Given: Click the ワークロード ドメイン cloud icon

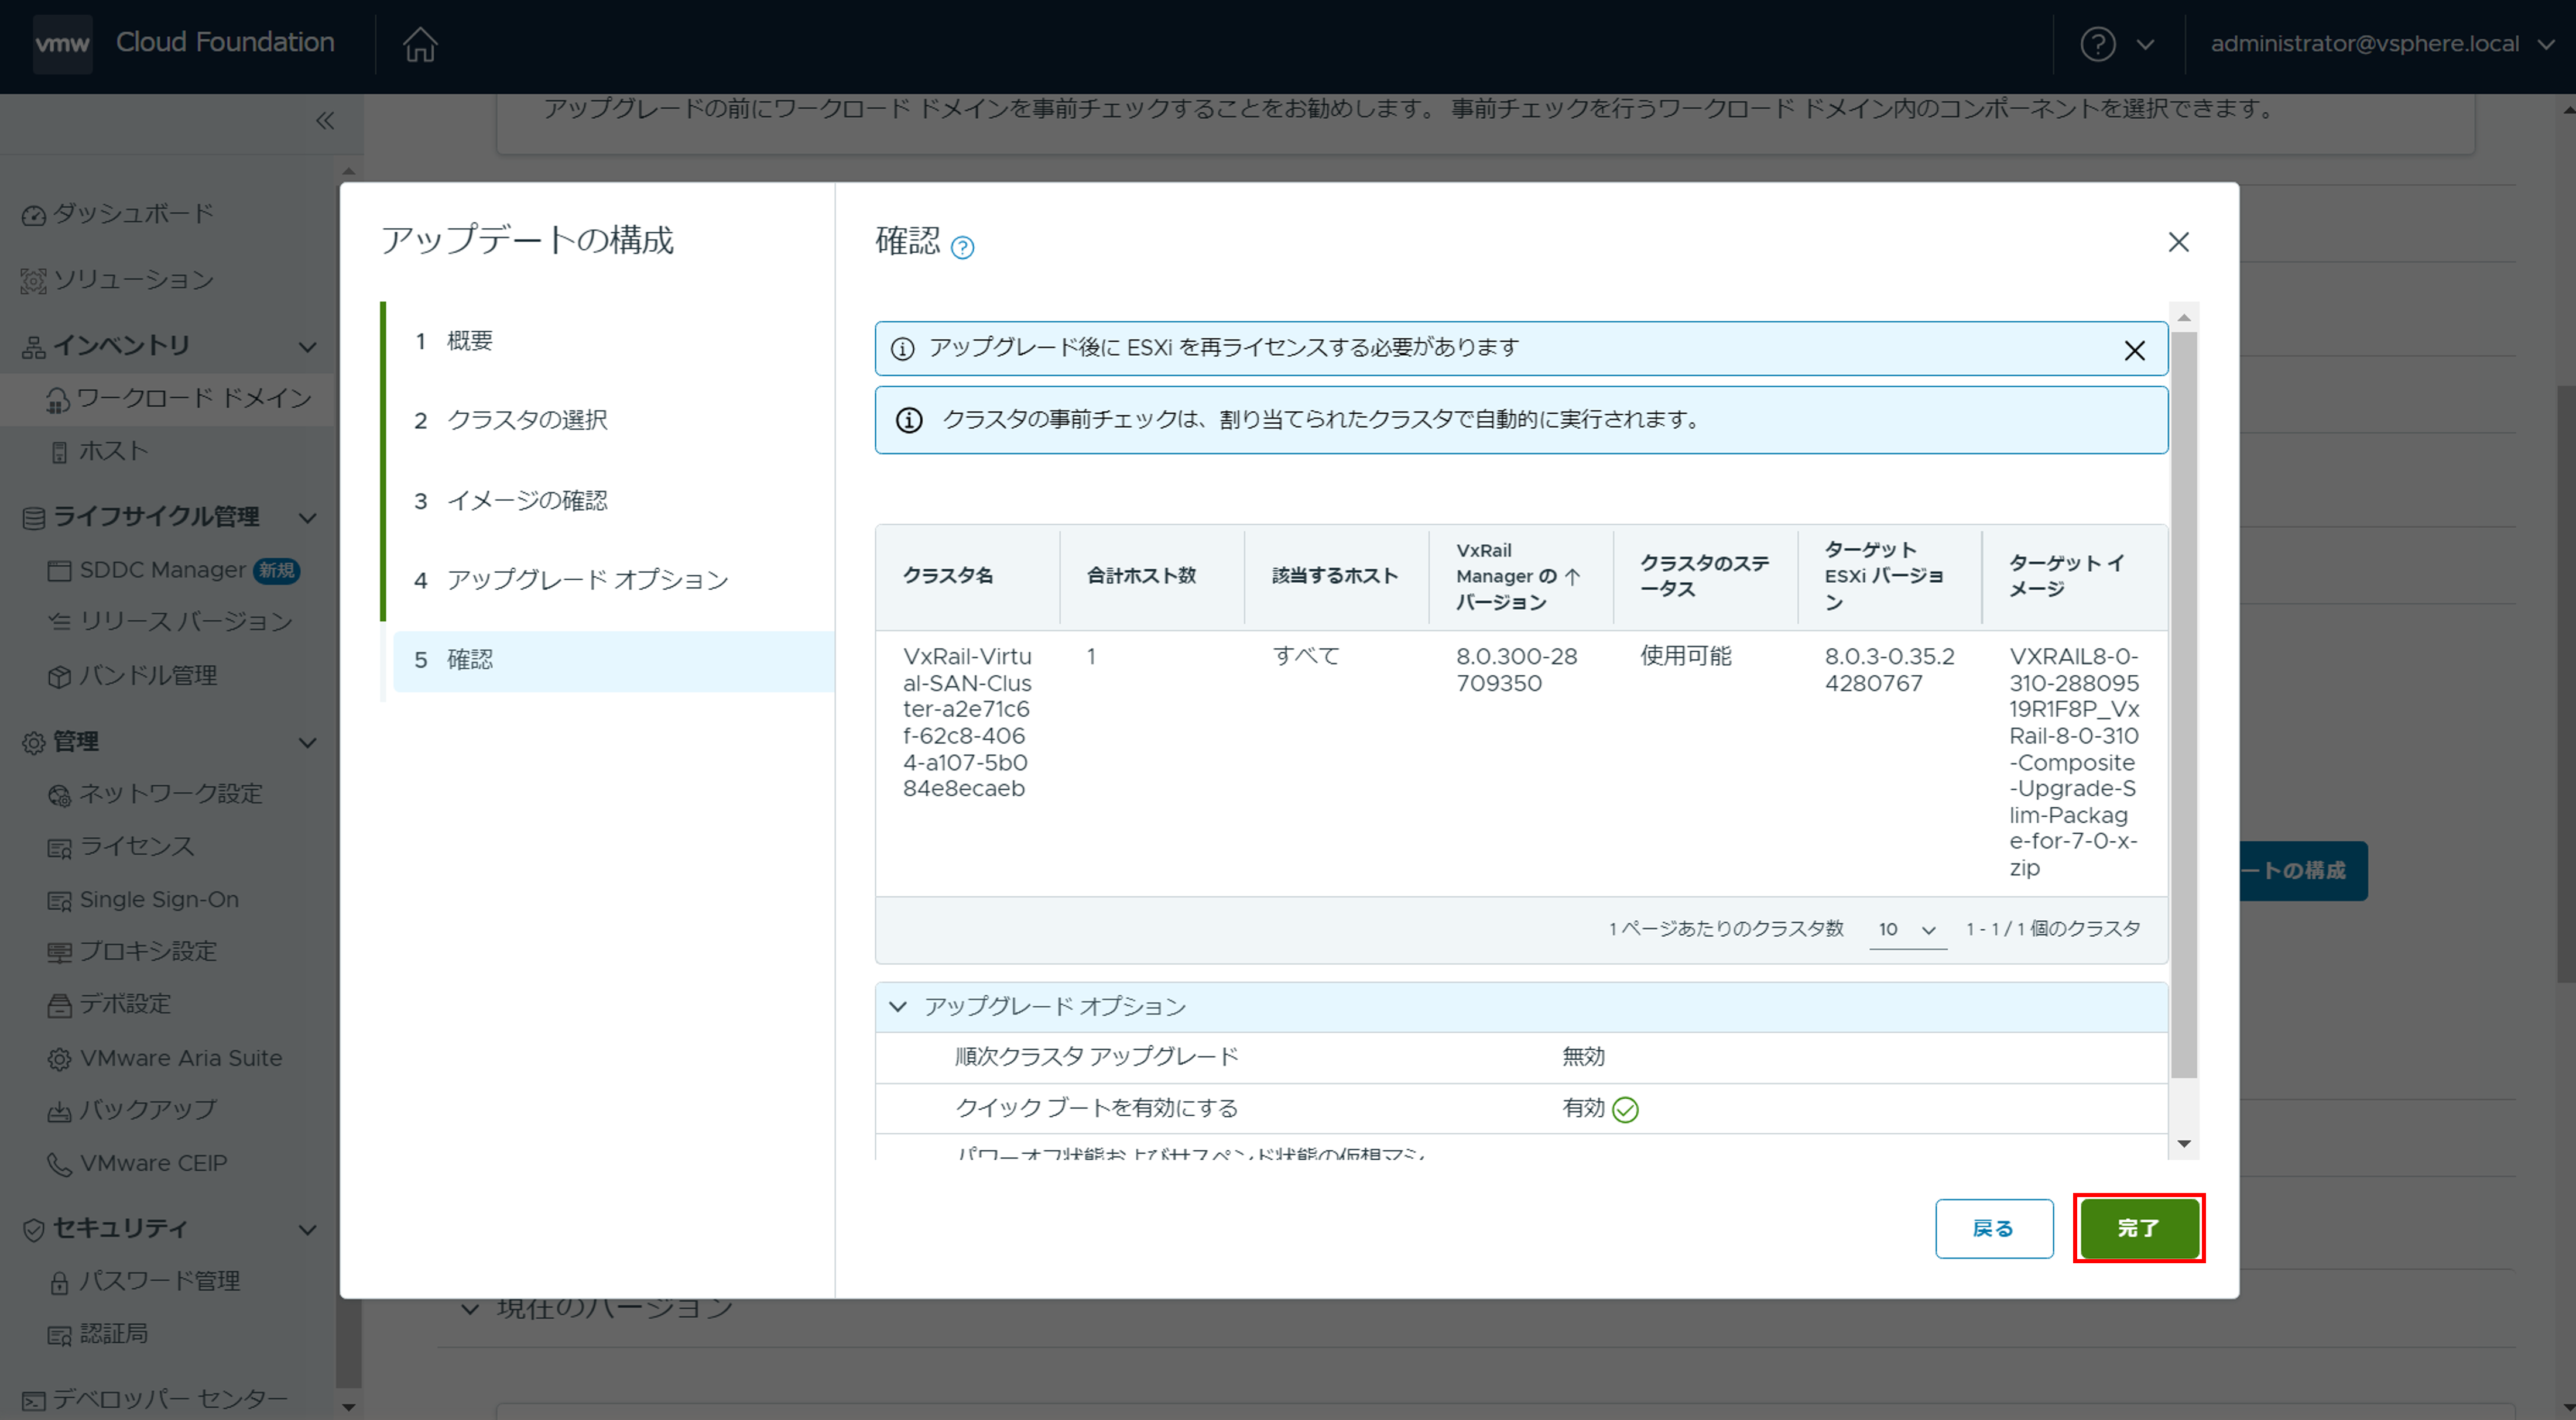Looking at the screenshot, I should [x=59, y=401].
